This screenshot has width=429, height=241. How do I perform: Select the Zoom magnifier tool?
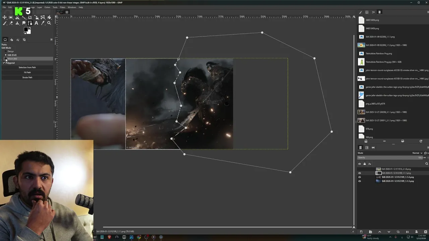pos(49,23)
